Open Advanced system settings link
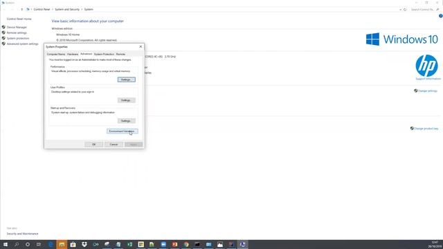 (x=22, y=44)
